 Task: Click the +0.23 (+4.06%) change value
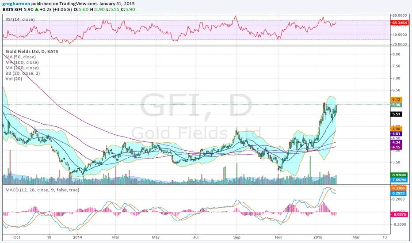tap(56, 9)
